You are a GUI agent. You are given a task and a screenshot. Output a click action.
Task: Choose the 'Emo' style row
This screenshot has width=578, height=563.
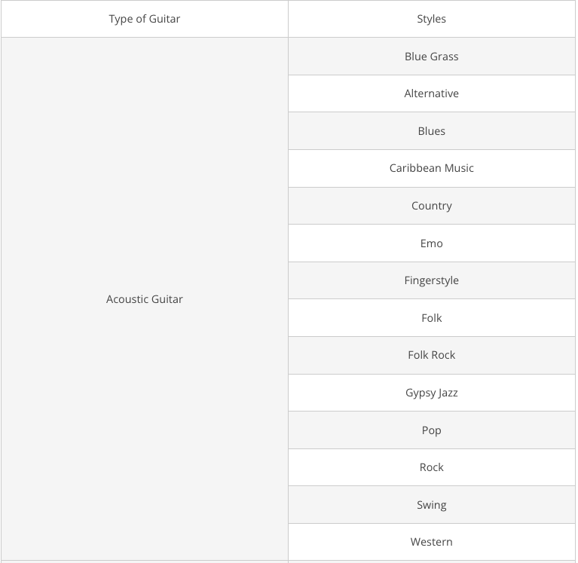point(431,243)
